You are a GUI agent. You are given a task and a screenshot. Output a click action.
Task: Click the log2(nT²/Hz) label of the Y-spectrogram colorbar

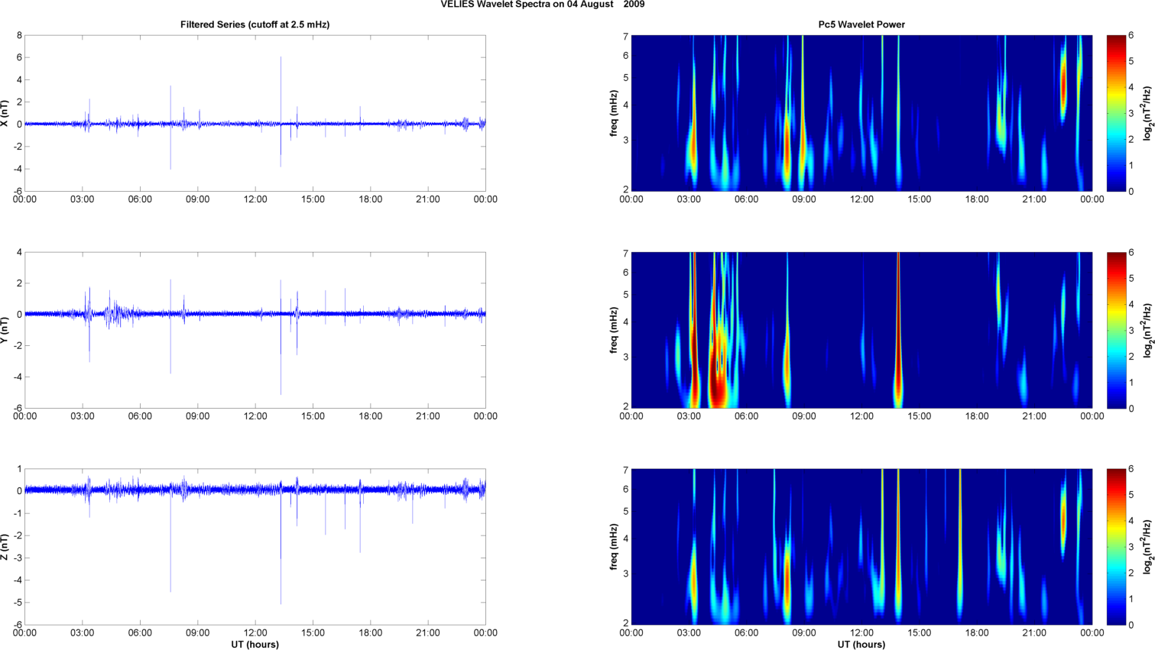point(1148,330)
